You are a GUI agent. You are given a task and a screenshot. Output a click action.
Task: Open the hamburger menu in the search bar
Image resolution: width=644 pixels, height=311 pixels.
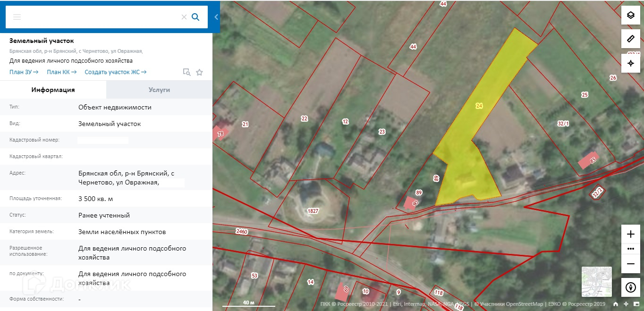point(17,17)
